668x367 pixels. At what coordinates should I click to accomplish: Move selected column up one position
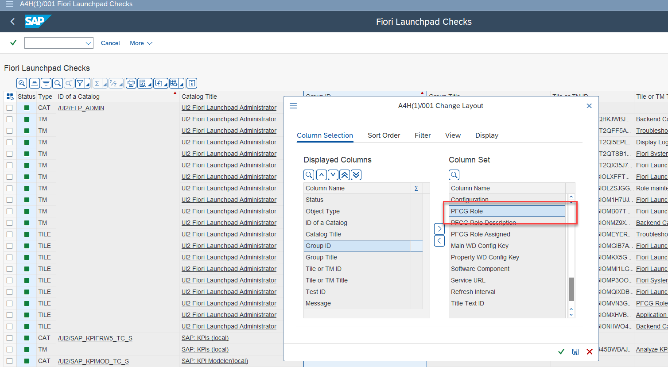322,175
